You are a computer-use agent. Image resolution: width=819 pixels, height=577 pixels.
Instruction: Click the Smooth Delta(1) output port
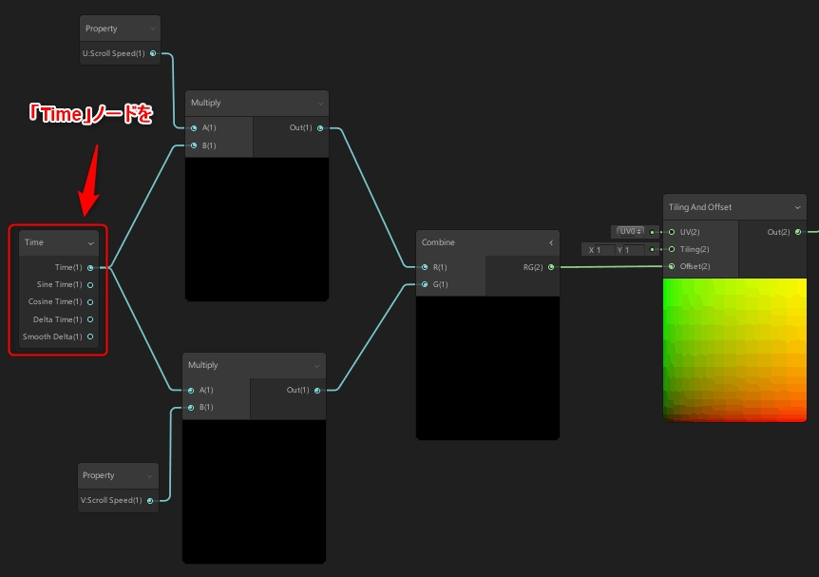(90, 337)
